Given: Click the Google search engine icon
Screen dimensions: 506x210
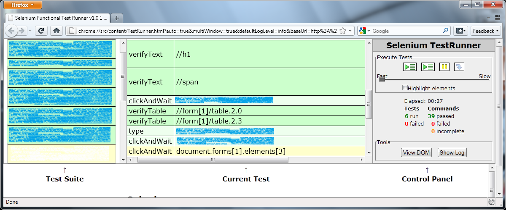Looking at the screenshot, I should coord(363,31).
